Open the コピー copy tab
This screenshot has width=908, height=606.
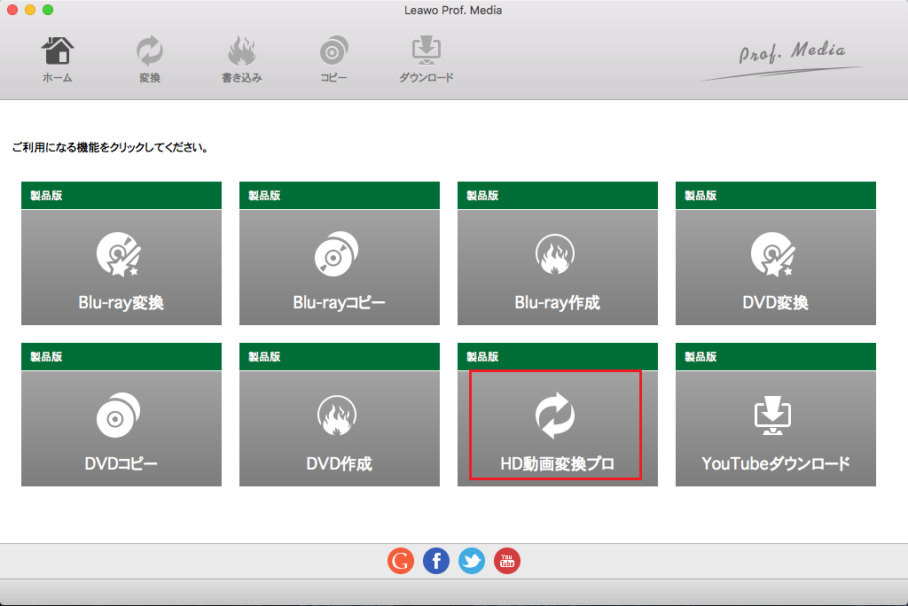tap(333, 59)
